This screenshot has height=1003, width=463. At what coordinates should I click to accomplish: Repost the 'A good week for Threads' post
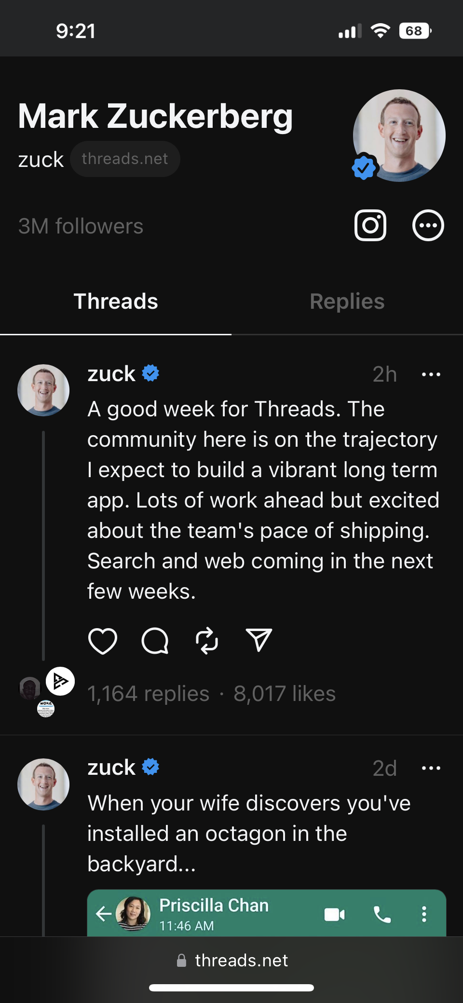pyautogui.click(x=207, y=641)
